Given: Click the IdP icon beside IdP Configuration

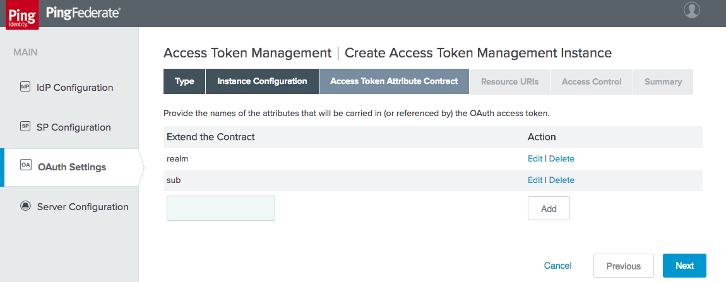Looking at the screenshot, I should click(25, 87).
